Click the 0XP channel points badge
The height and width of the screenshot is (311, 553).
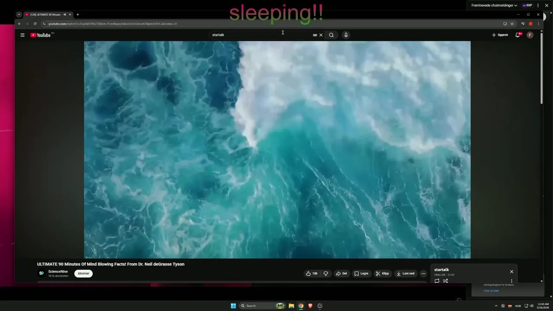point(528,6)
